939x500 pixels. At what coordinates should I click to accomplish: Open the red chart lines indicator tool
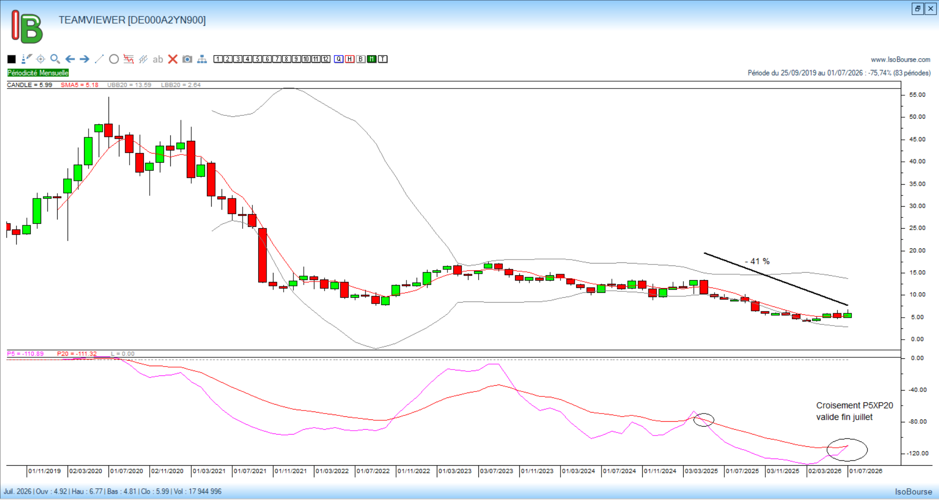[129, 59]
